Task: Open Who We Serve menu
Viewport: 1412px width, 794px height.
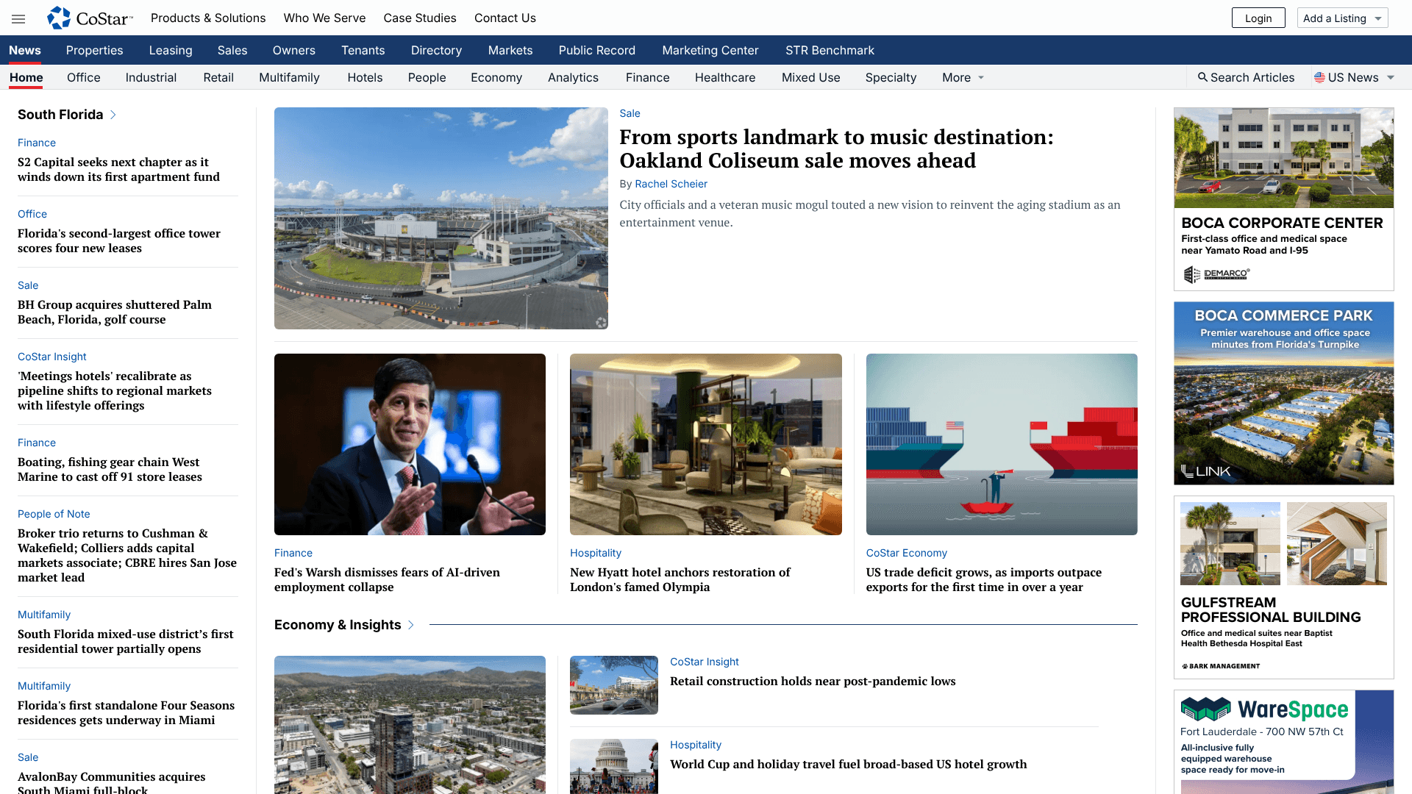Action: point(324,18)
